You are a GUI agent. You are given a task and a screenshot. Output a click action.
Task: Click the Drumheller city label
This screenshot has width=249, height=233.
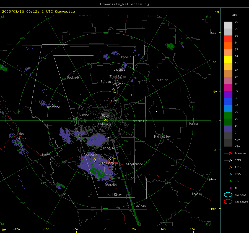(x=162, y=137)
